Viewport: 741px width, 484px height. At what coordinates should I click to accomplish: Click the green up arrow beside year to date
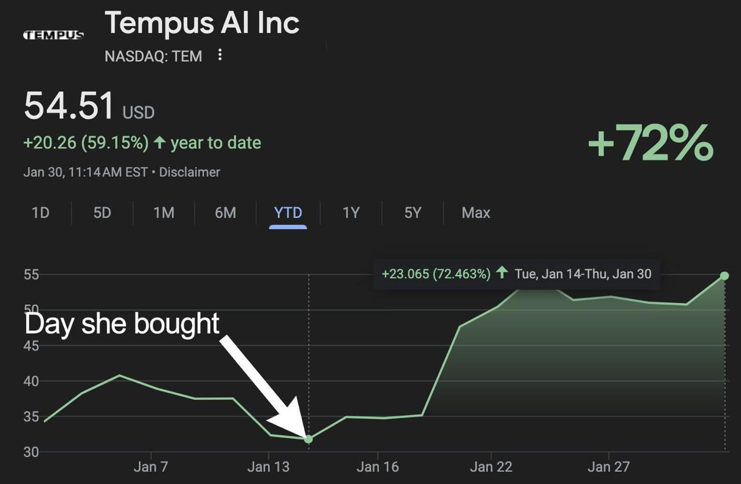160,143
